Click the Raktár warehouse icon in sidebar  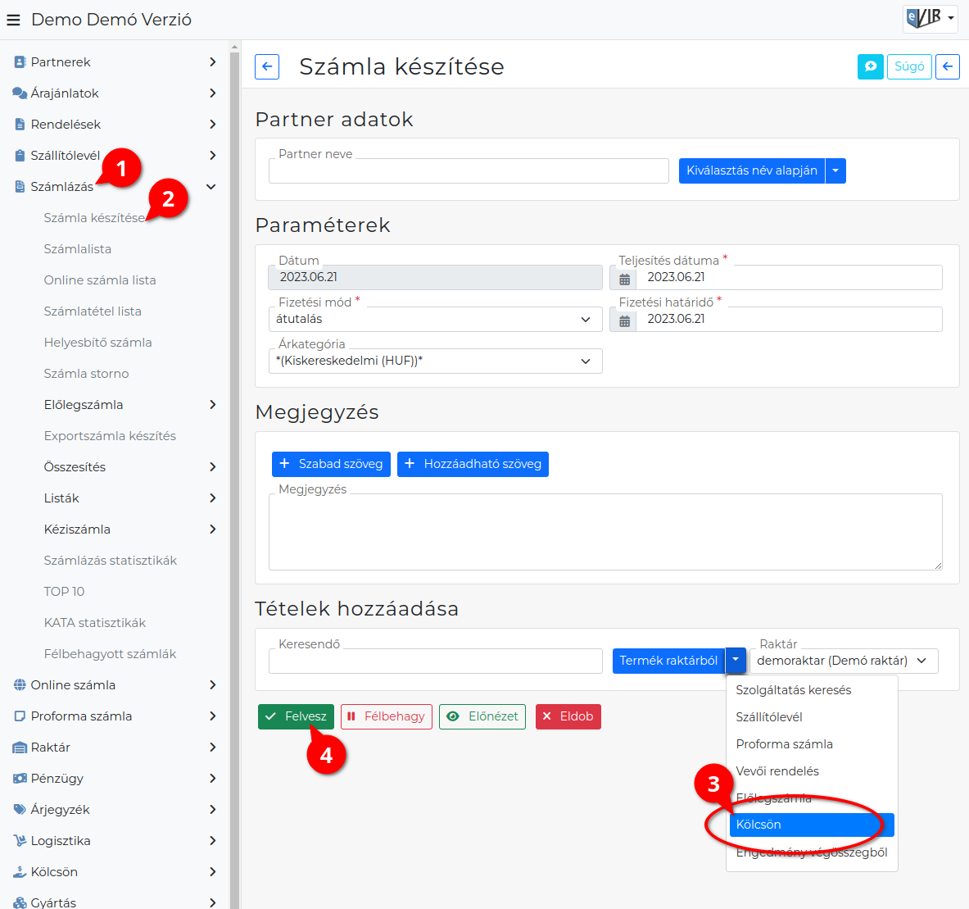[x=20, y=748]
